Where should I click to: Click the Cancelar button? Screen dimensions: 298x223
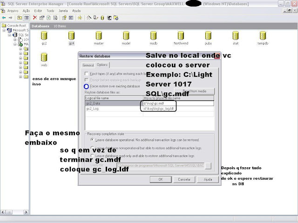tap(184, 179)
